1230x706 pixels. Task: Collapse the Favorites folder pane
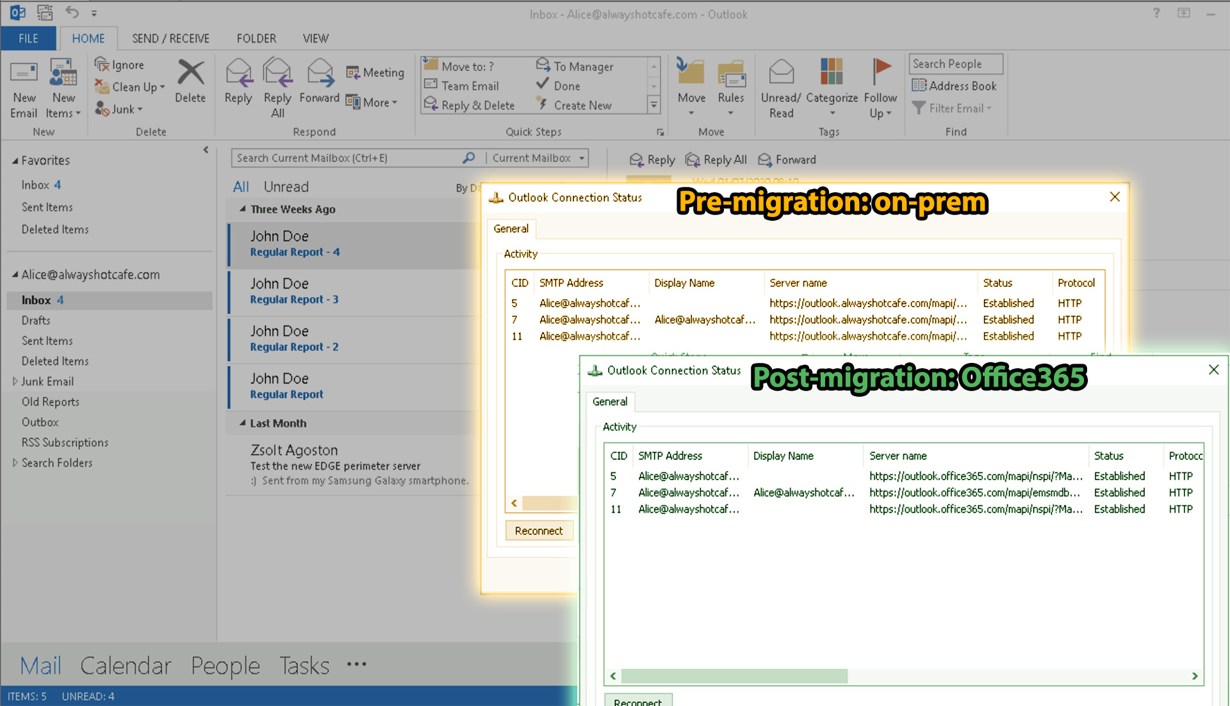pyautogui.click(x=206, y=150)
